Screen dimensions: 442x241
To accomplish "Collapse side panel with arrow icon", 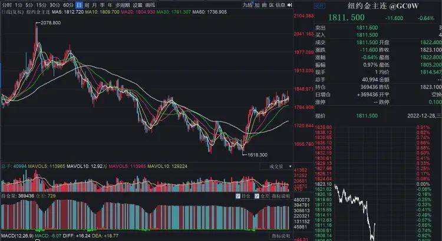I will 290,5.
